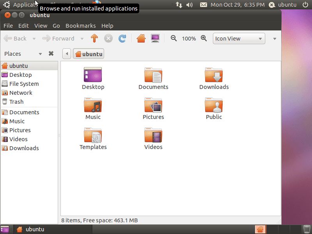This screenshot has height=234, width=312.
Task: Open the clock showing Mon Oct 29
Action: coord(238,5)
